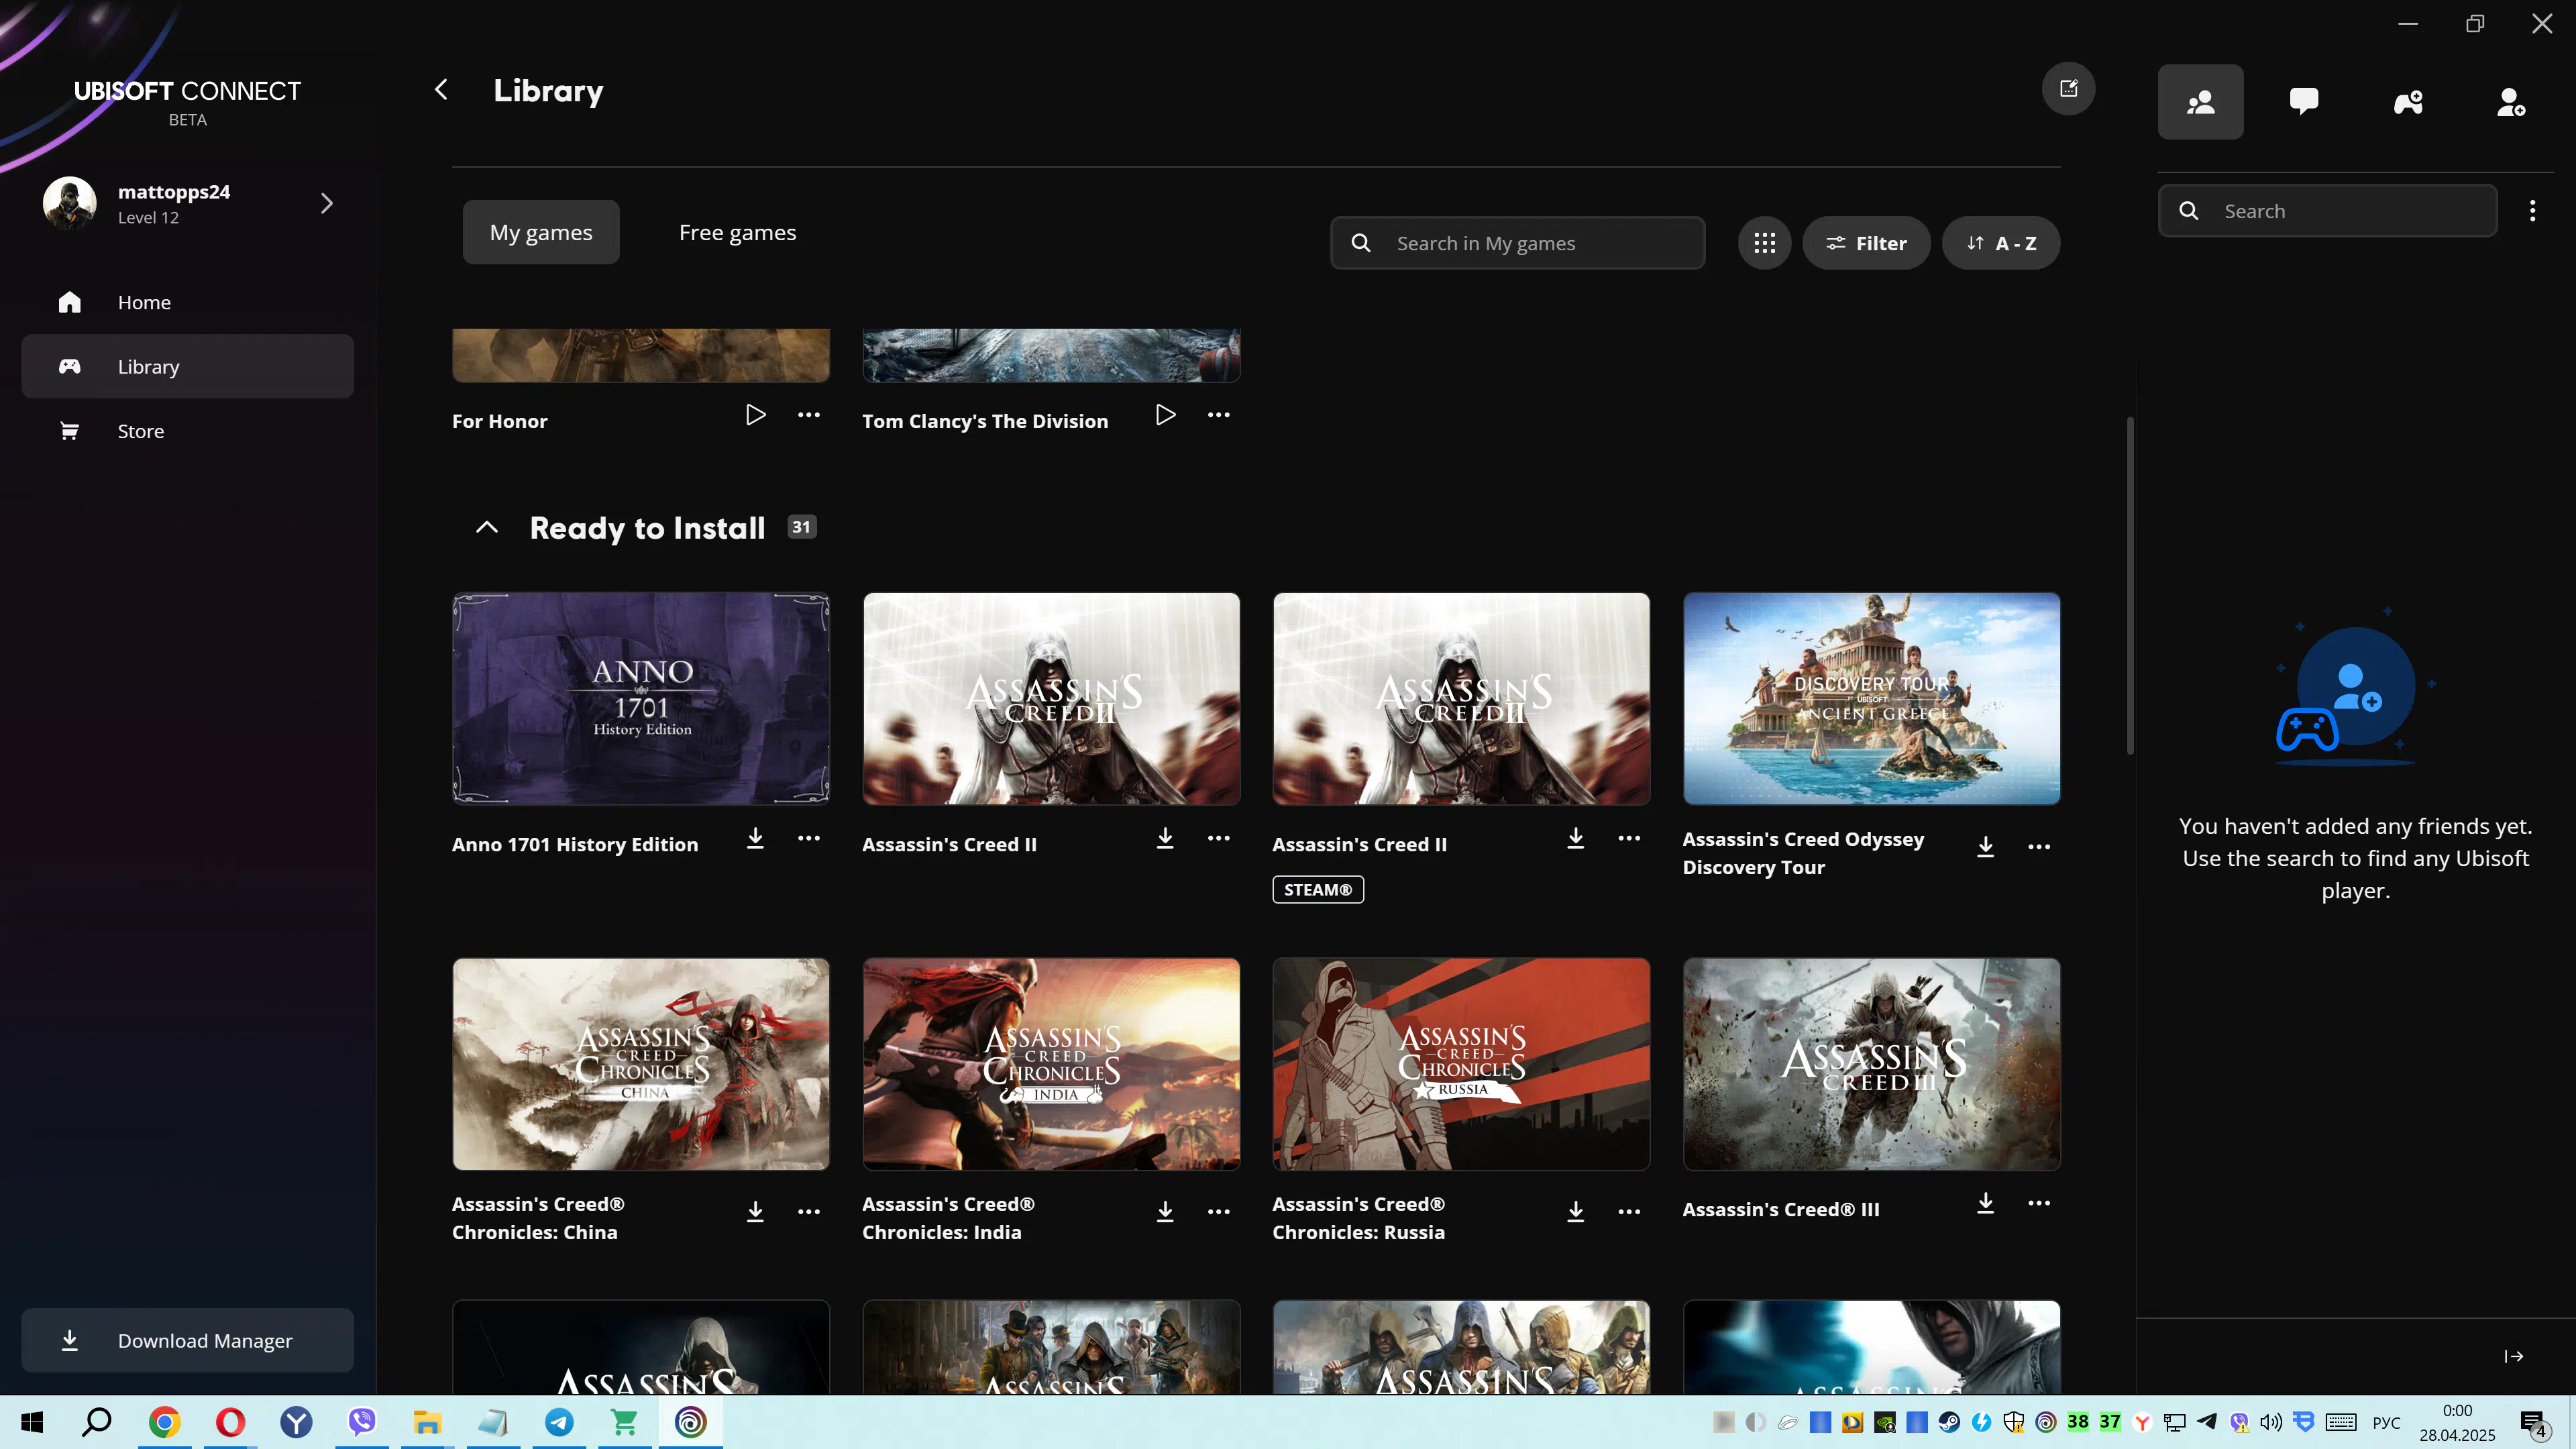Screen dimensions: 2576x1449
Task: Go back using the arrow next to Library
Action: pos(441,90)
